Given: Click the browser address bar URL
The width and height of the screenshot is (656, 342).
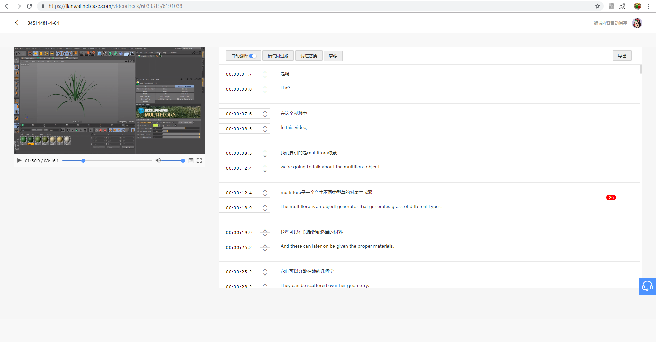Looking at the screenshot, I should pyautogui.click(x=115, y=6).
